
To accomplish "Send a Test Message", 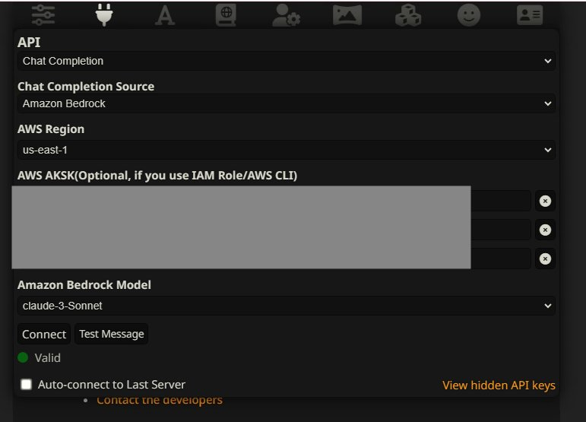I will (x=112, y=334).
